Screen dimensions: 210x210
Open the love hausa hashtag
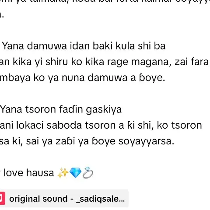27,173
